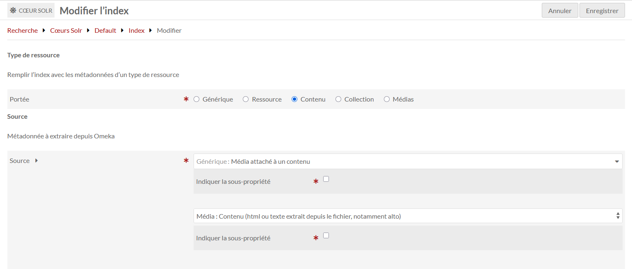Enable second Indiquer la sous-propriété checkbox
Screen dimensions: 632x269
326,235
